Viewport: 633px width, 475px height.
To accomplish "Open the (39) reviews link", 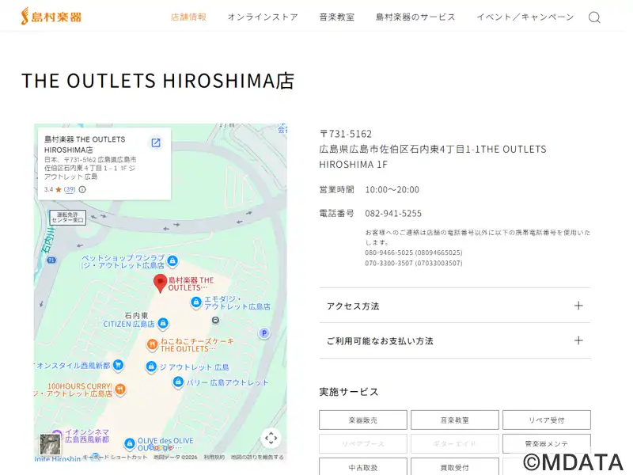I will point(70,189).
